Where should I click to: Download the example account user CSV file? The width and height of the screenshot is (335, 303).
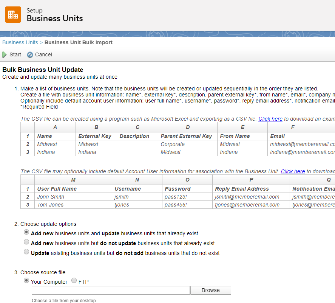tap(293, 171)
